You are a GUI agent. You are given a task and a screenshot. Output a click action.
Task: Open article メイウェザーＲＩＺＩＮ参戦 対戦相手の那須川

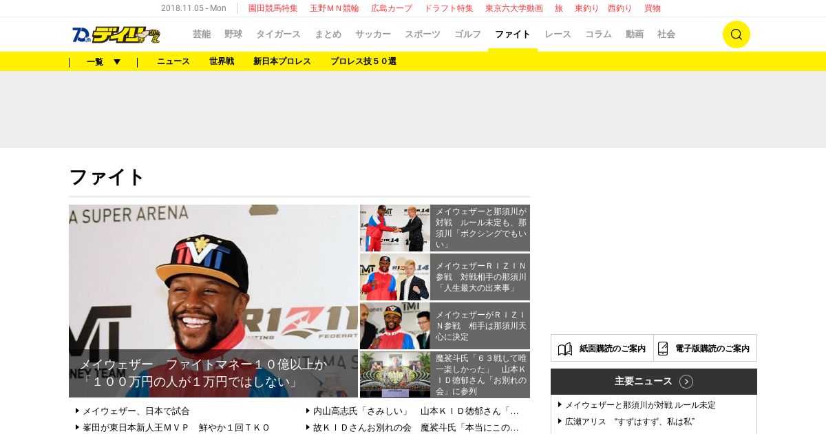[480, 277]
